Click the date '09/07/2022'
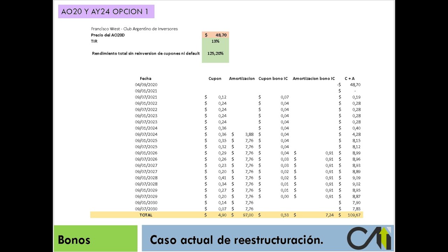 click(146, 110)
